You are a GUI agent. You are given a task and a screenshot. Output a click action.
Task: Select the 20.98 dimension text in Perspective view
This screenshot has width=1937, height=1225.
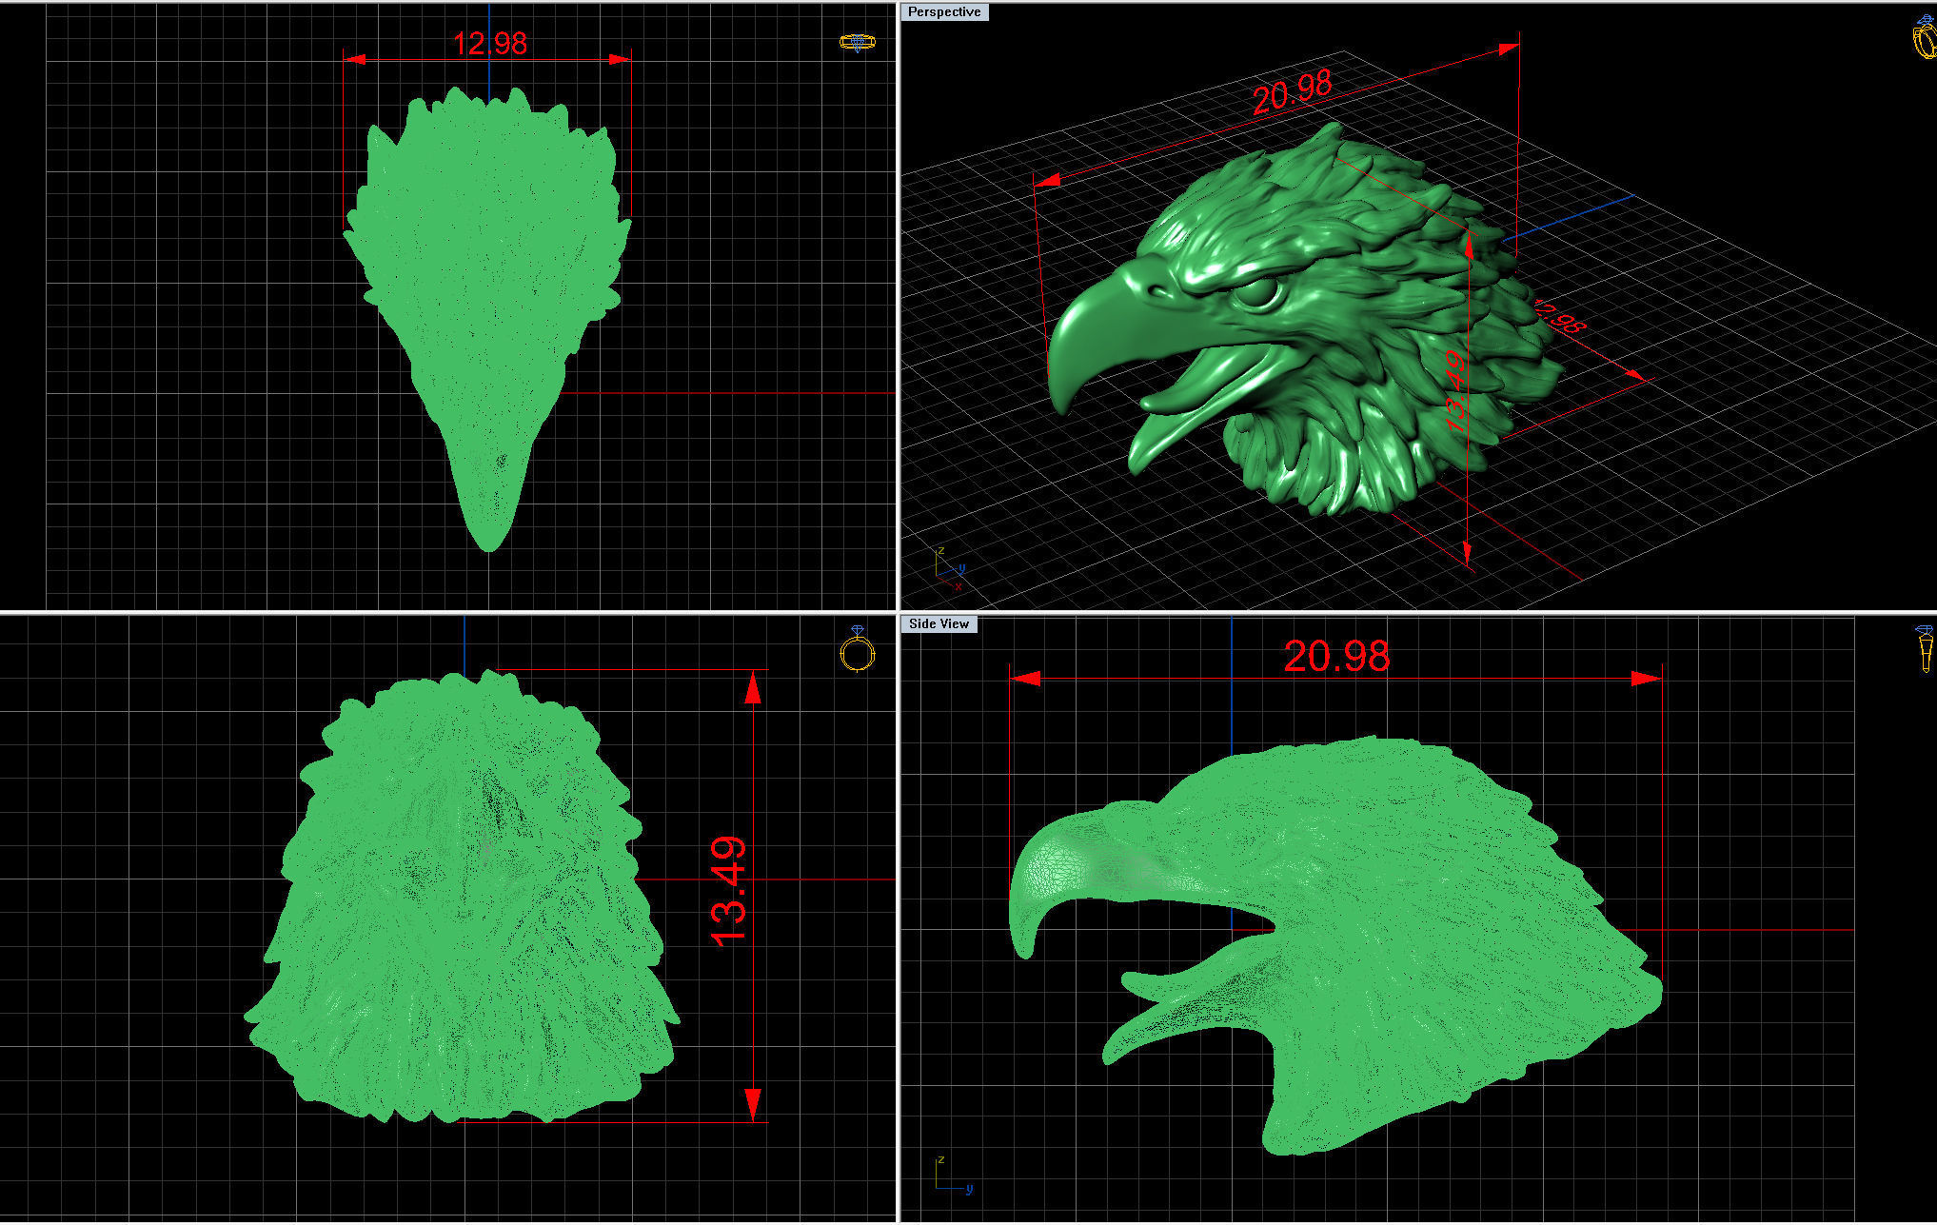click(1292, 93)
